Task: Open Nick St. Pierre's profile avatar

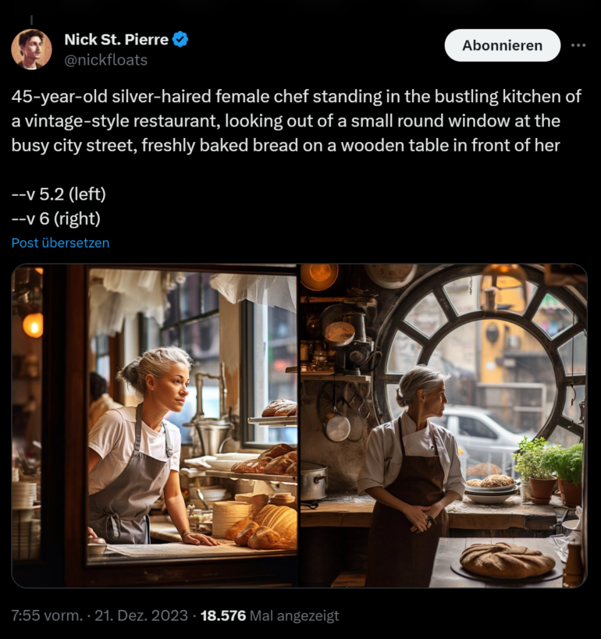Action: 31,49
